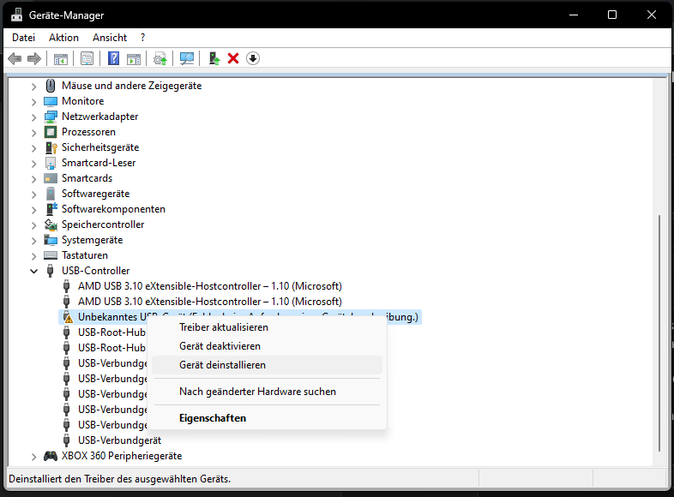Click the card icon beside Smartcards

51,178
